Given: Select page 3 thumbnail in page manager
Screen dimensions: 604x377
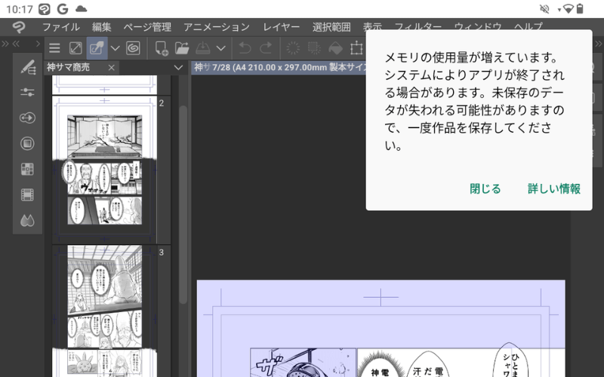Looking at the screenshot, I should click(104, 311).
